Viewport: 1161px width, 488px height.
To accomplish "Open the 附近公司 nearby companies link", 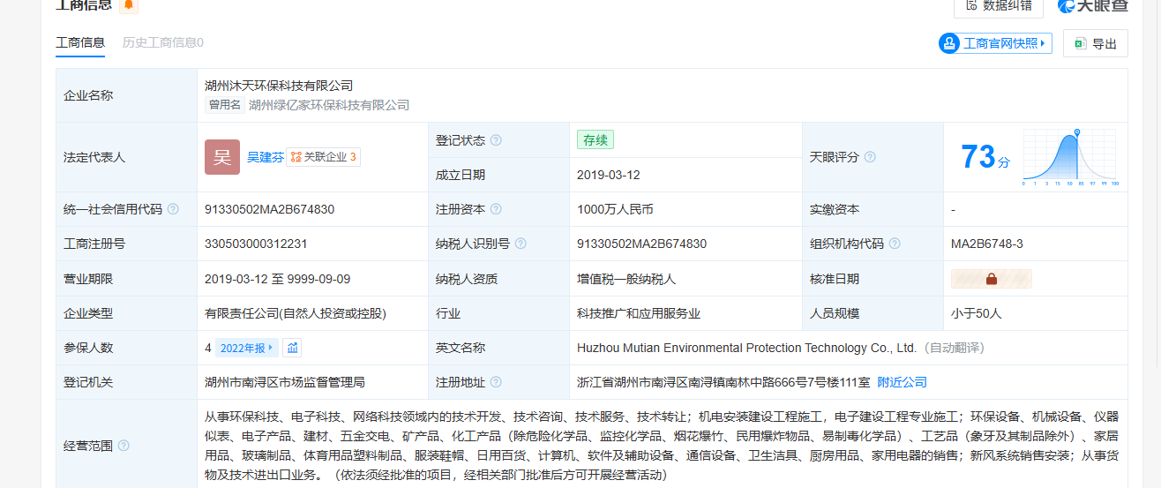I will (902, 382).
